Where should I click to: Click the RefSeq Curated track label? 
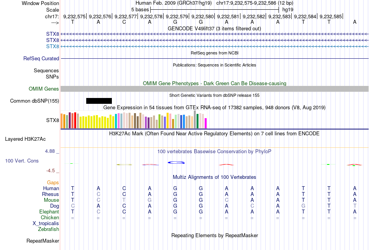pyautogui.click(x=41, y=58)
